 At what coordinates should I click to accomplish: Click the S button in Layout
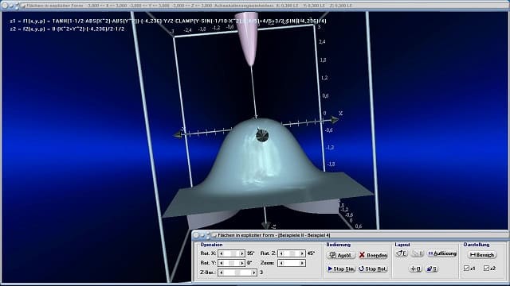(x=432, y=269)
